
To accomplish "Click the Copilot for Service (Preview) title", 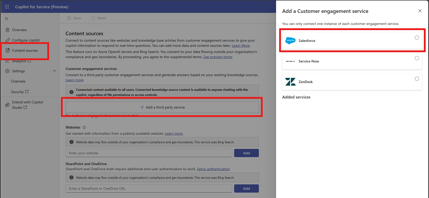I will click(x=42, y=7).
